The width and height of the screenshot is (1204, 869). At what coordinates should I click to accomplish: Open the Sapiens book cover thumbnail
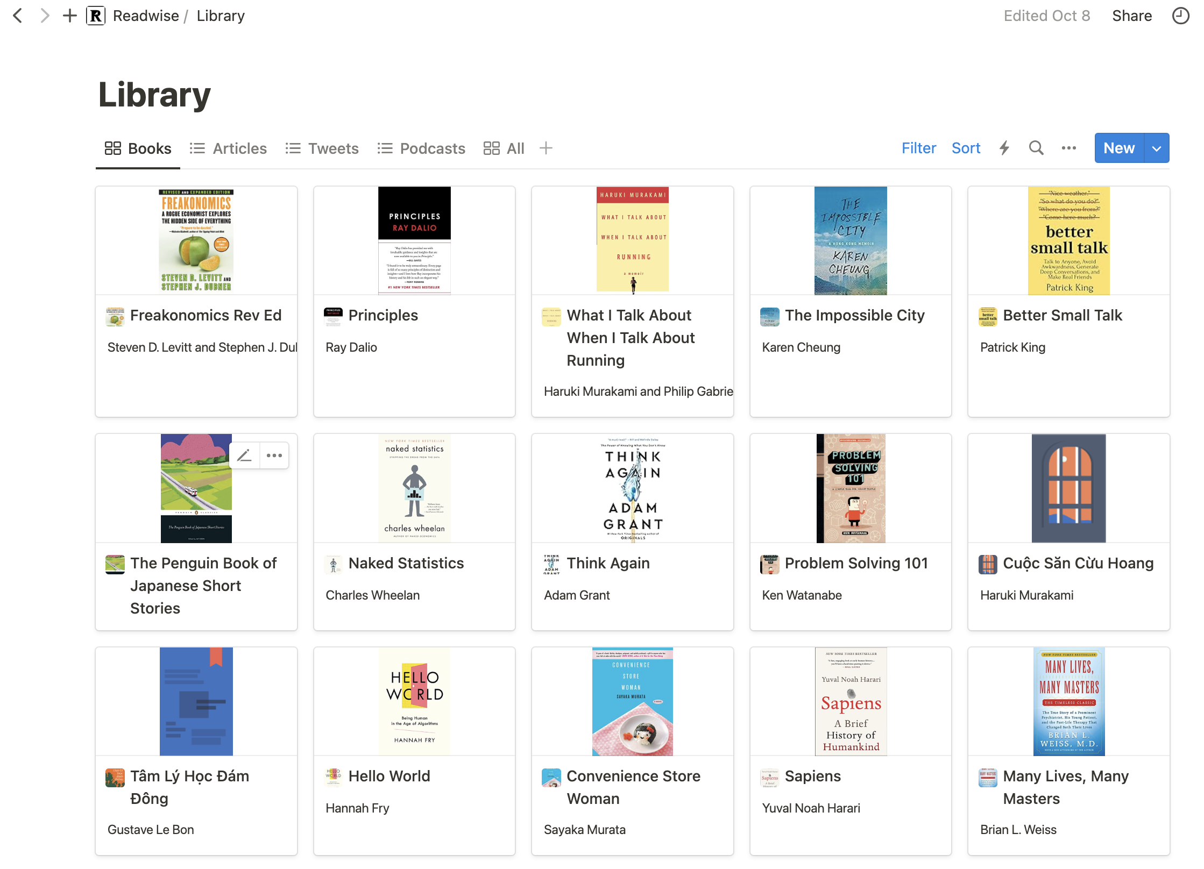coord(851,701)
